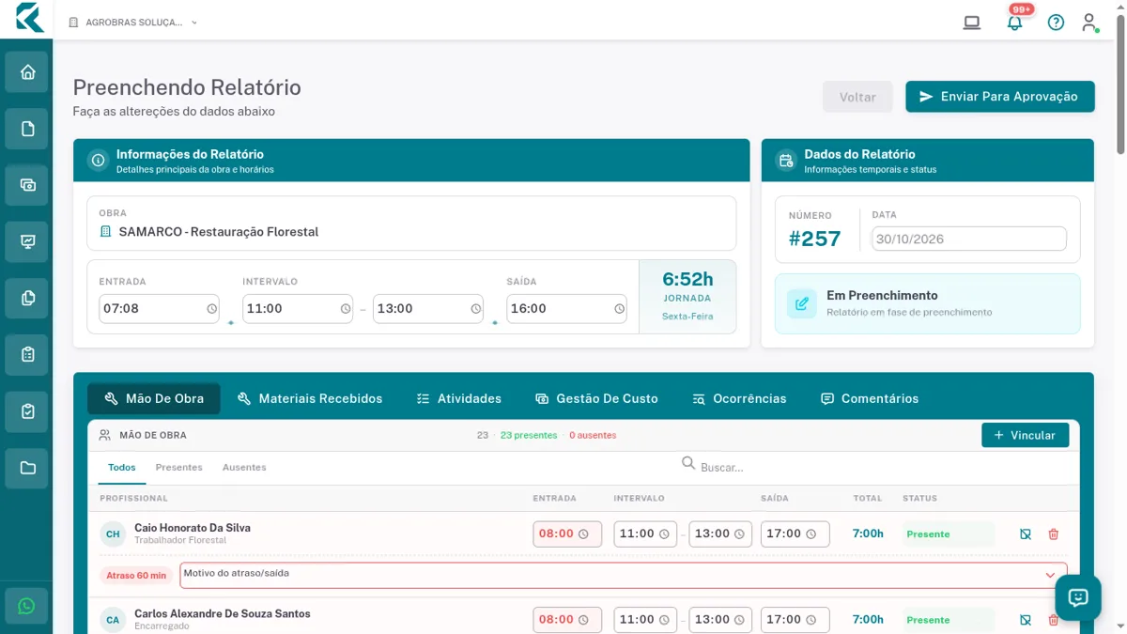Open the copy documents icon in sidebar
The height and width of the screenshot is (634, 1127).
[27, 299]
